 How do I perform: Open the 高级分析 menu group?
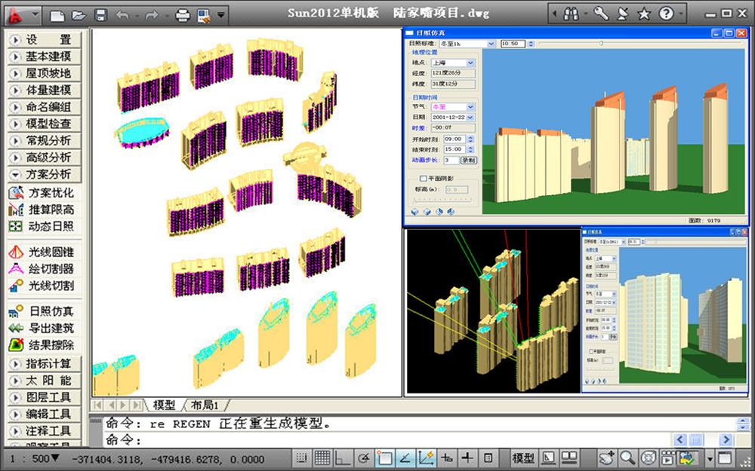pos(45,158)
